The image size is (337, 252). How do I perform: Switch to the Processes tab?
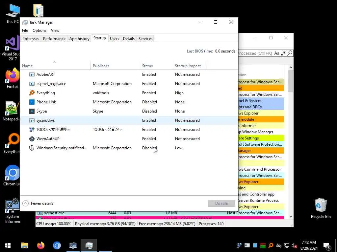[31, 39]
